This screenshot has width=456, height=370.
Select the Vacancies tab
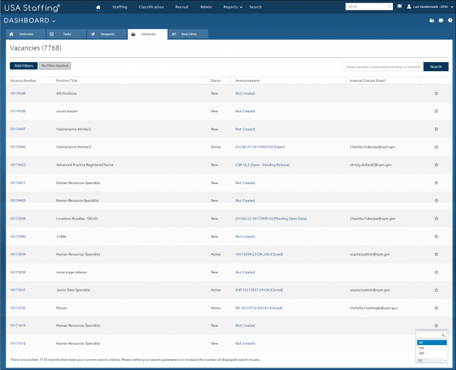[148, 34]
